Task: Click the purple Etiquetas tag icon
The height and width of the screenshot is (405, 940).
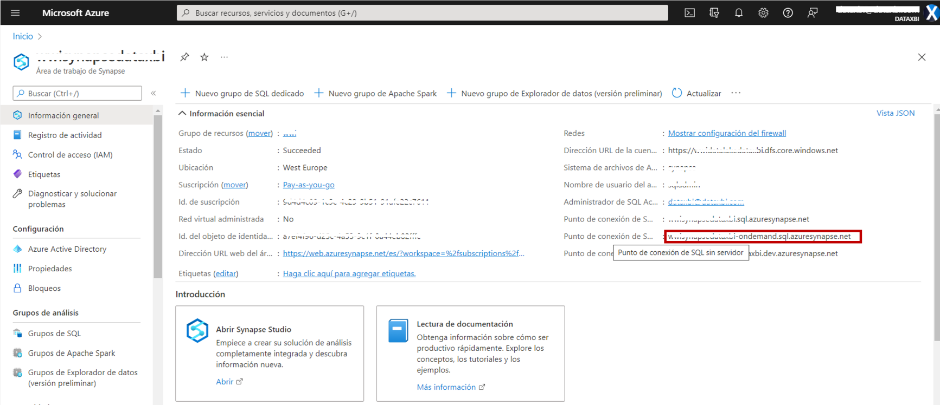Action: (x=17, y=174)
